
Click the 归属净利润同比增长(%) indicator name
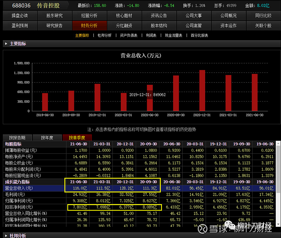26,219
